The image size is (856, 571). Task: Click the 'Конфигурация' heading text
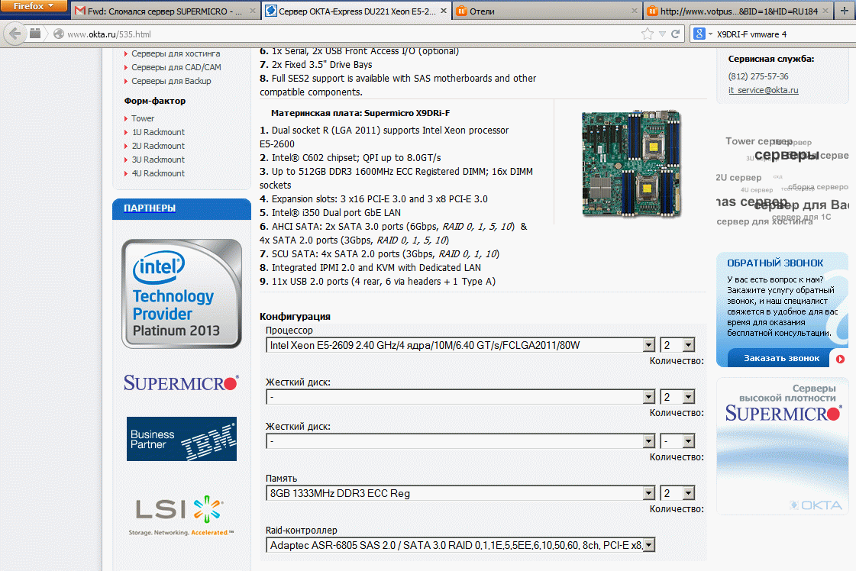coord(295,317)
